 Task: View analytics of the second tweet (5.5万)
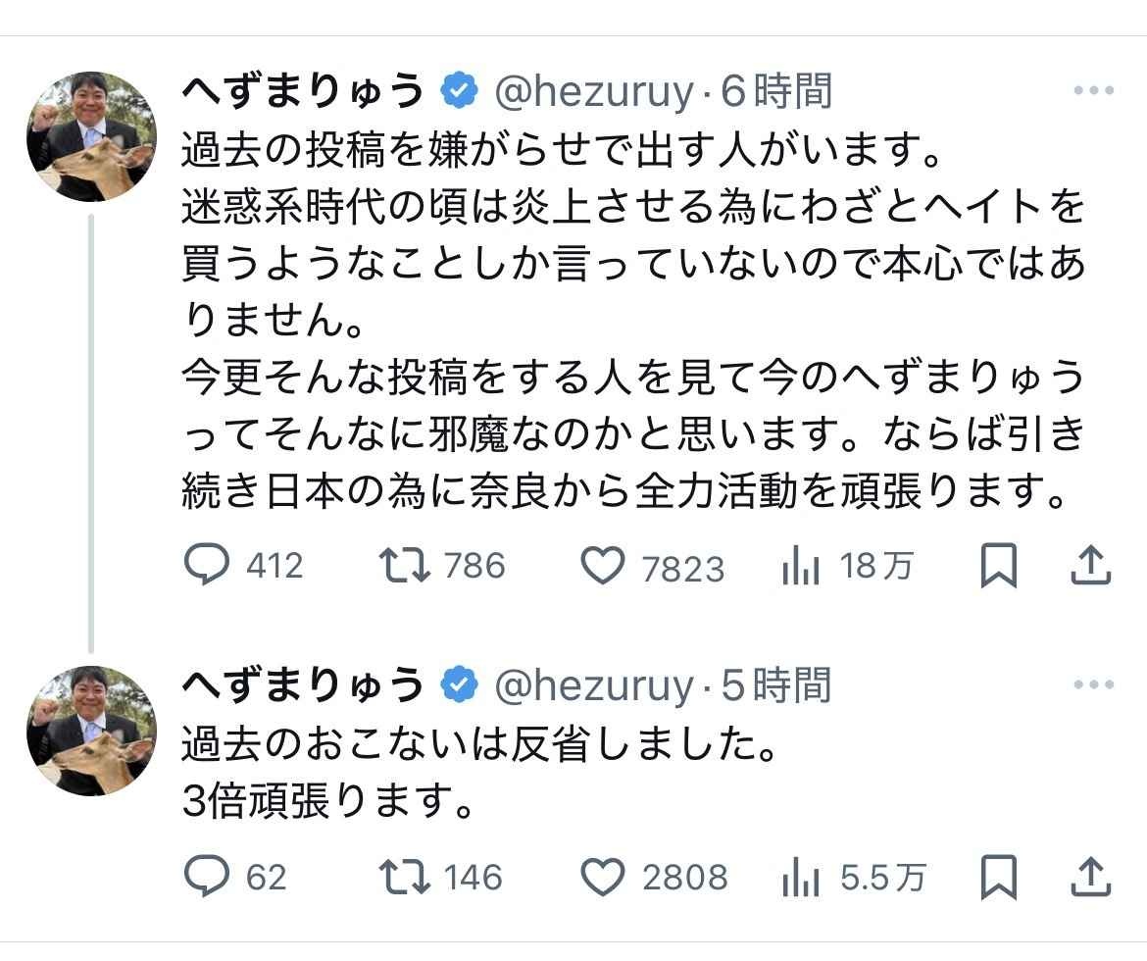click(800, 878)
